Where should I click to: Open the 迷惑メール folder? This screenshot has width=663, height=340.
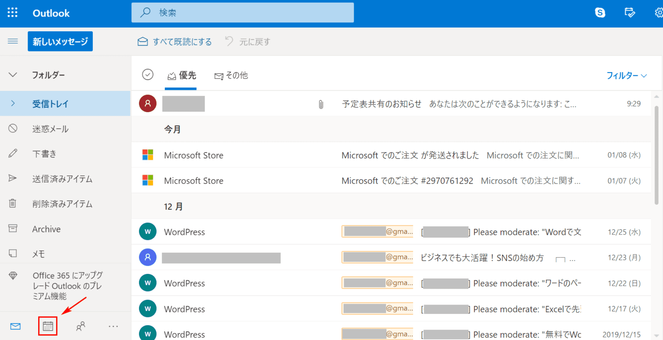click(65, 129)
